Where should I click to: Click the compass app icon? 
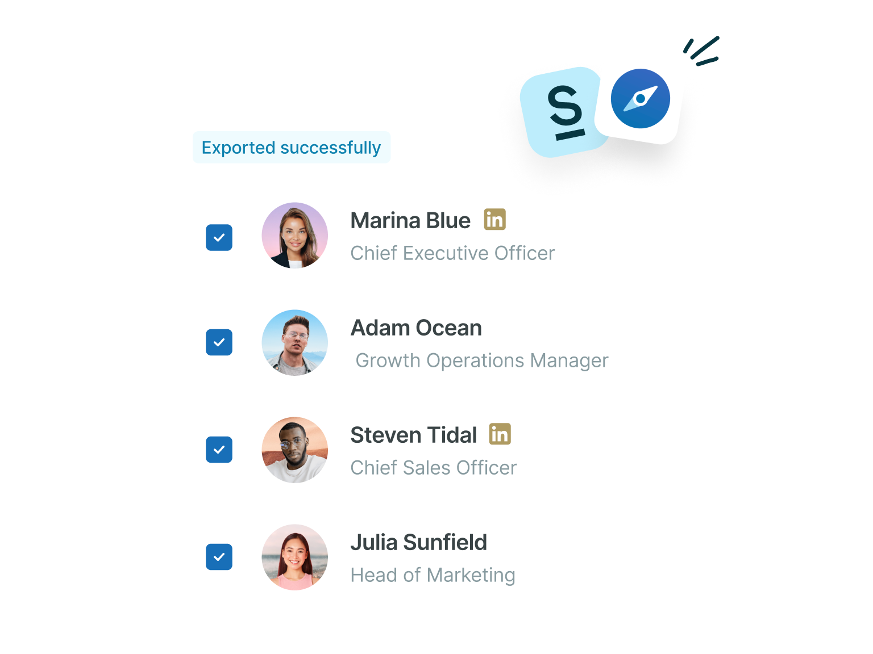pyautogui.click(x=640, y=98)
